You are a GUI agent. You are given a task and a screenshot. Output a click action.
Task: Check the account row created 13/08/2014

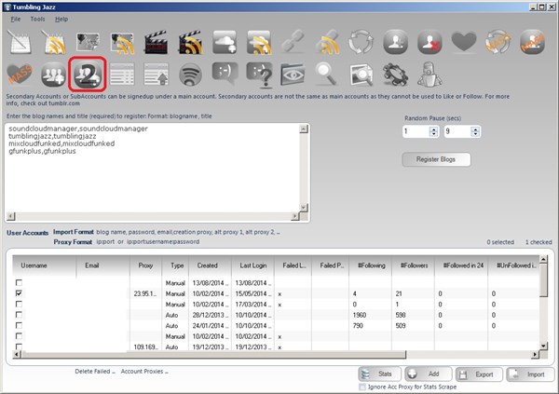coord(19,283)
